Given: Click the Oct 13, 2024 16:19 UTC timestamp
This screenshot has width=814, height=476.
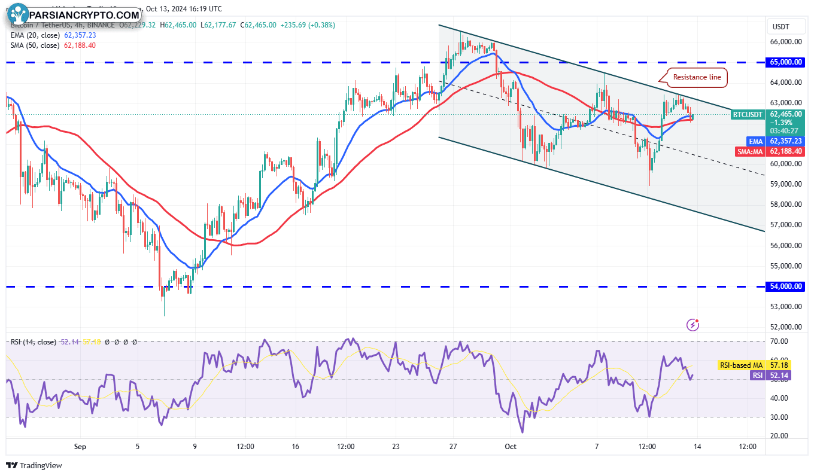Looking at the screenshot, I should (184, 9).
